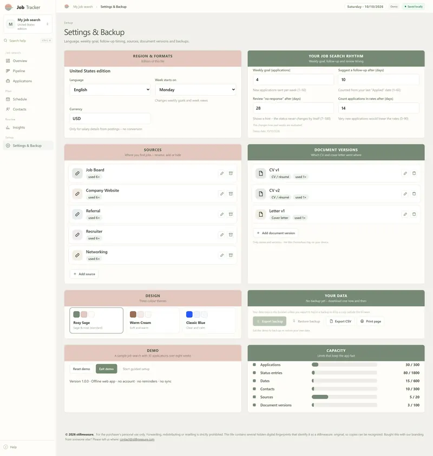This screenshot has height=456, width=433.
Task: Edit the Company Website source
Action: pyautogui.click(x=222, y=194)
